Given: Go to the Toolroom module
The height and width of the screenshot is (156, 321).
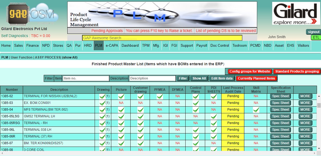Looking at the screenshot, I should (x=239, y=46).
